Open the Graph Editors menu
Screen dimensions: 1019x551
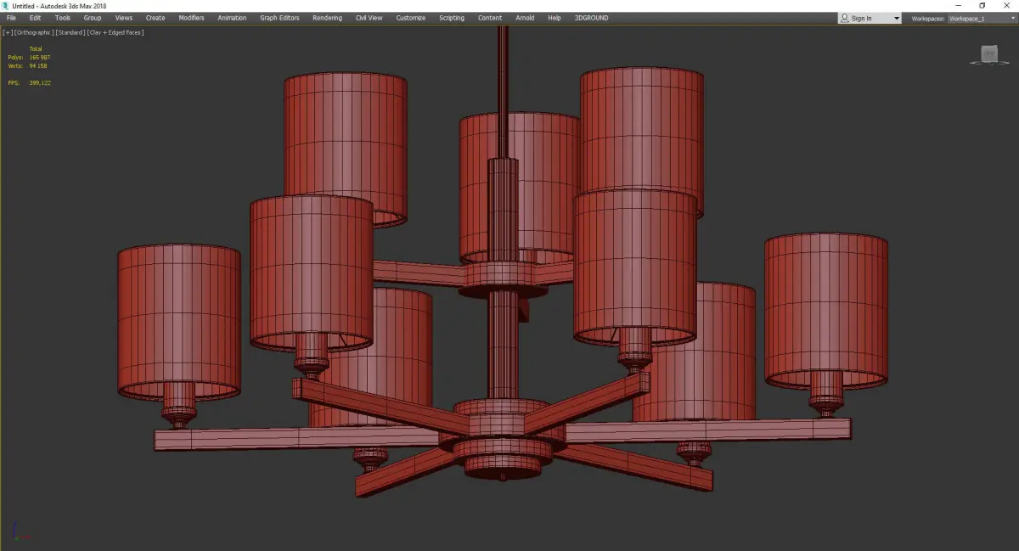coord(280,18)
